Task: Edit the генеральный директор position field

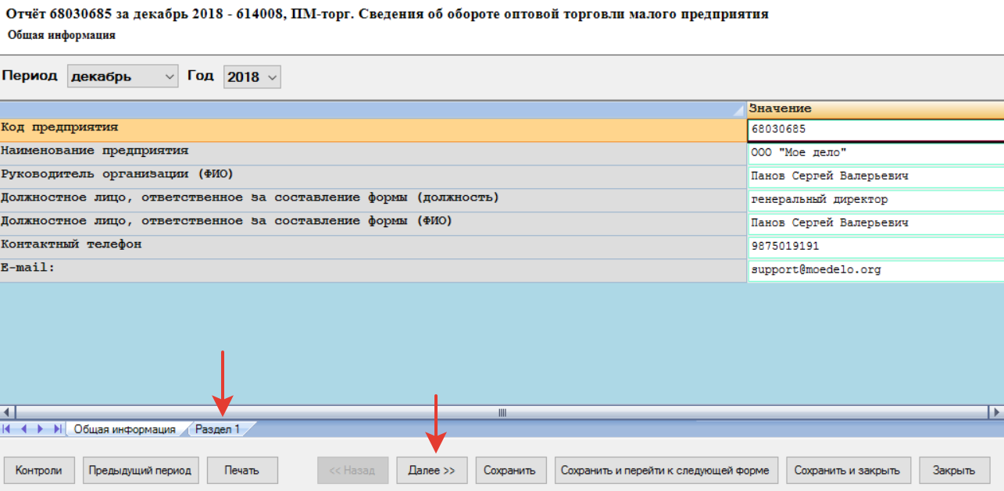Action: [x=876, y=200]
